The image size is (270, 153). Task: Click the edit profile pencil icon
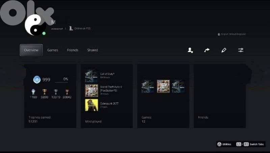tap(224, 50)
